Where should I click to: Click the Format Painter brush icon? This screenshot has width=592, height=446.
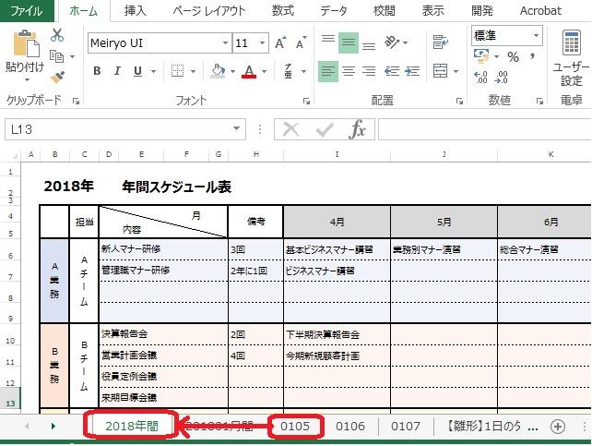click(x=57, y=78)
